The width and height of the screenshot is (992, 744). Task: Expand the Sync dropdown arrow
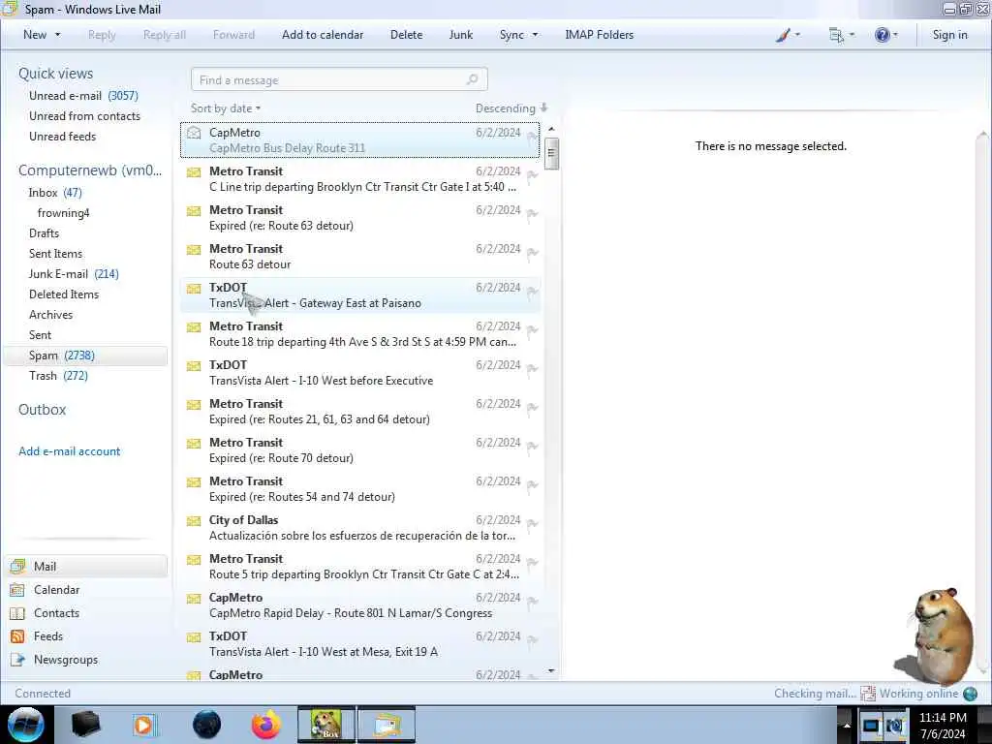click(535, 35)
